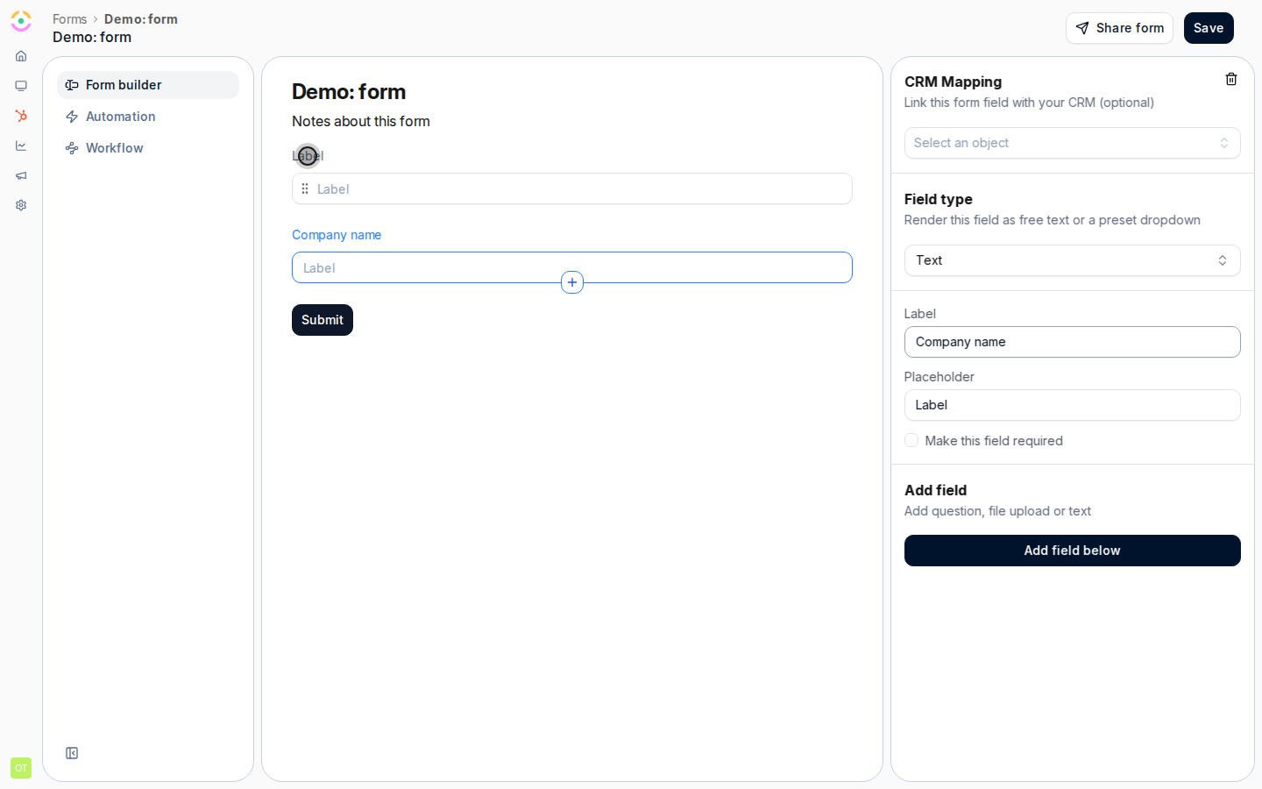The image size is (1262, 789).
Task: Open the Select an object dropdown
Action: coord(1073,143)
